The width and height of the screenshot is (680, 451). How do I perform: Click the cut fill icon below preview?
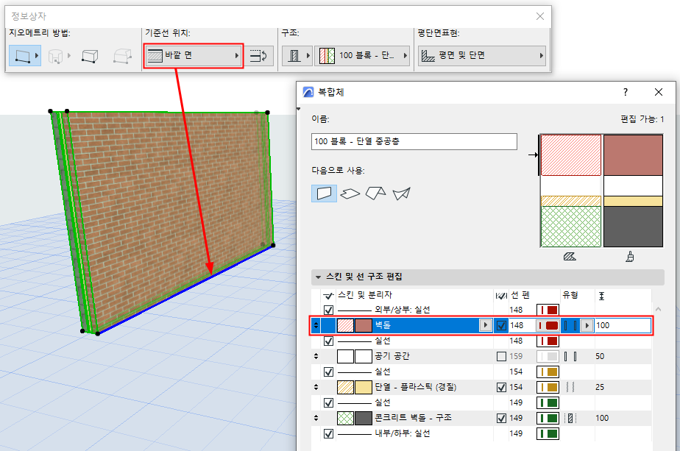click(x=570, y=257)
